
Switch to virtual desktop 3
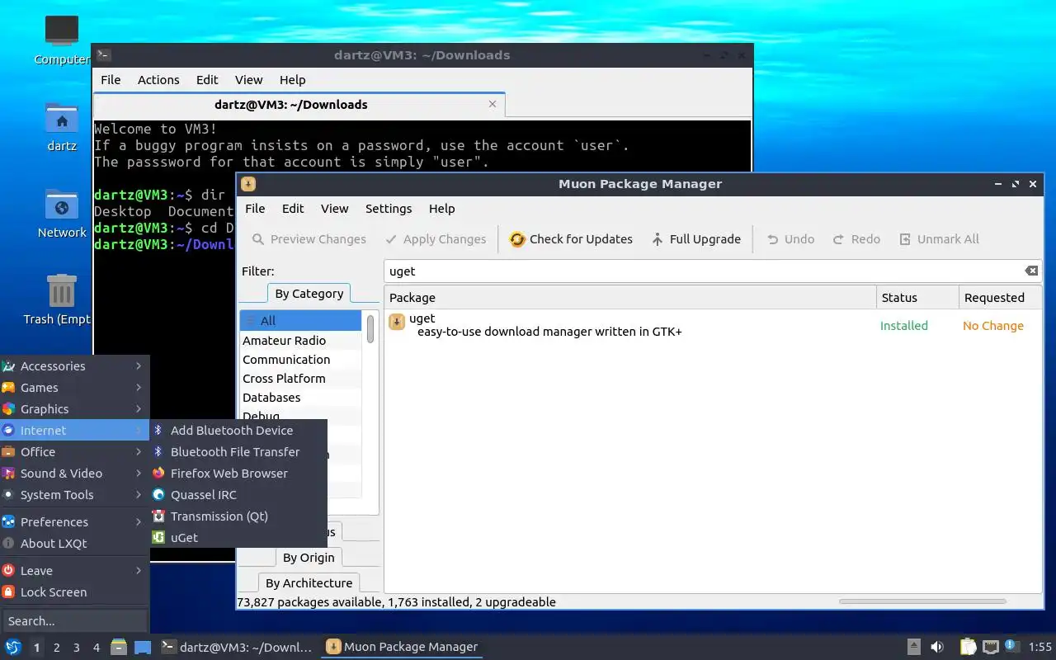point(76,648)
